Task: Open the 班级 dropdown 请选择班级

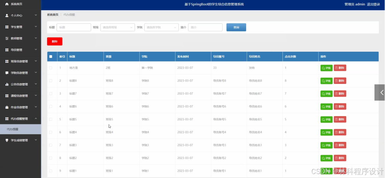Action: 117,27
